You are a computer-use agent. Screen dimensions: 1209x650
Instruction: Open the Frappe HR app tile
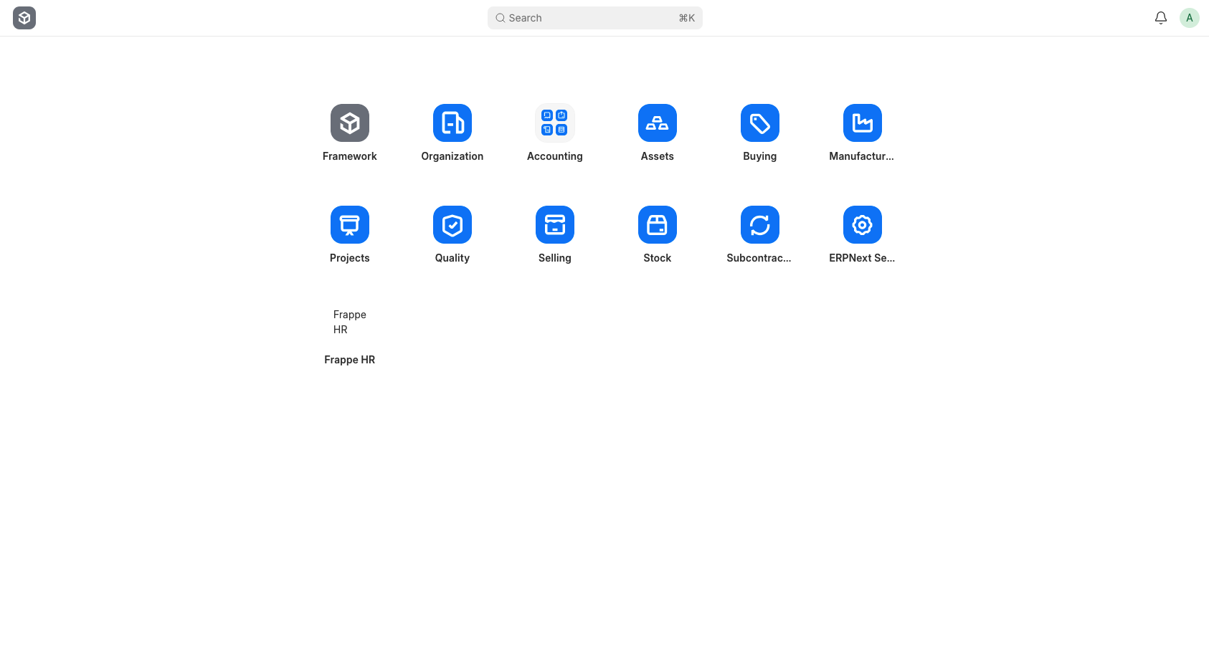coord(350,322)
